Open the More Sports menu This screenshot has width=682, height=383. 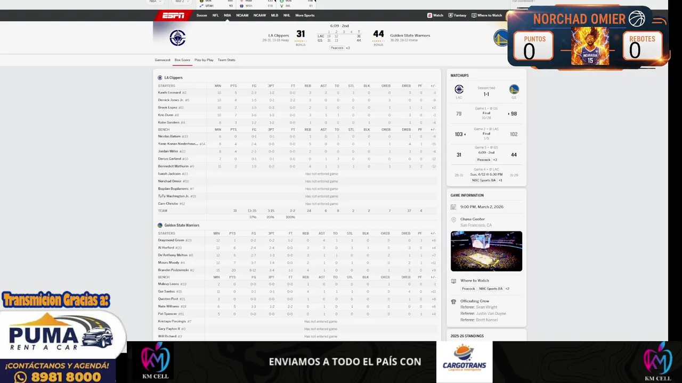(305, 15)
